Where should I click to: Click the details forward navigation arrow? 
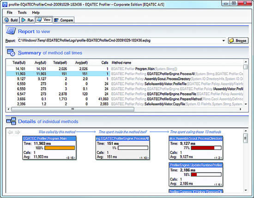point(18,132)
